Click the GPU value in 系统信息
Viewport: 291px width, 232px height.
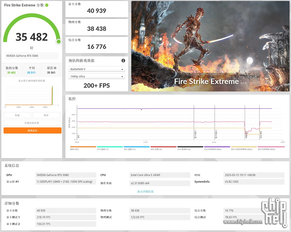[x=66, y=175]
